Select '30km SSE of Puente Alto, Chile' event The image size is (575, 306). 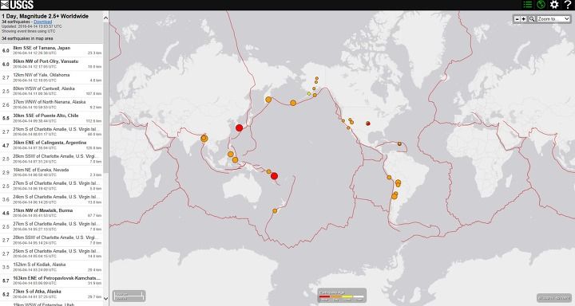click(x=52, y=118)
